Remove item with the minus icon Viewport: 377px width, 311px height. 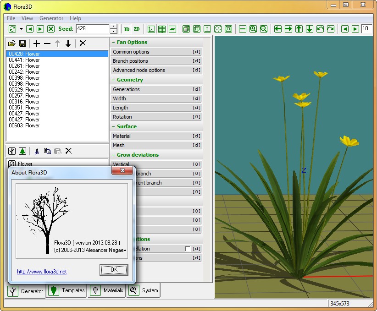(47, 44)
